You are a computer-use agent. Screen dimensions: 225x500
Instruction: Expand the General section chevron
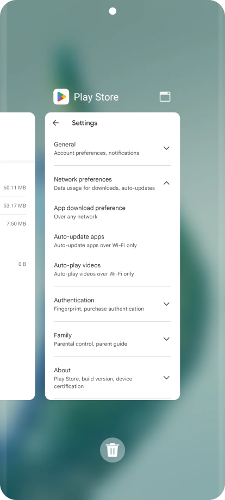[x=166, y=148]
